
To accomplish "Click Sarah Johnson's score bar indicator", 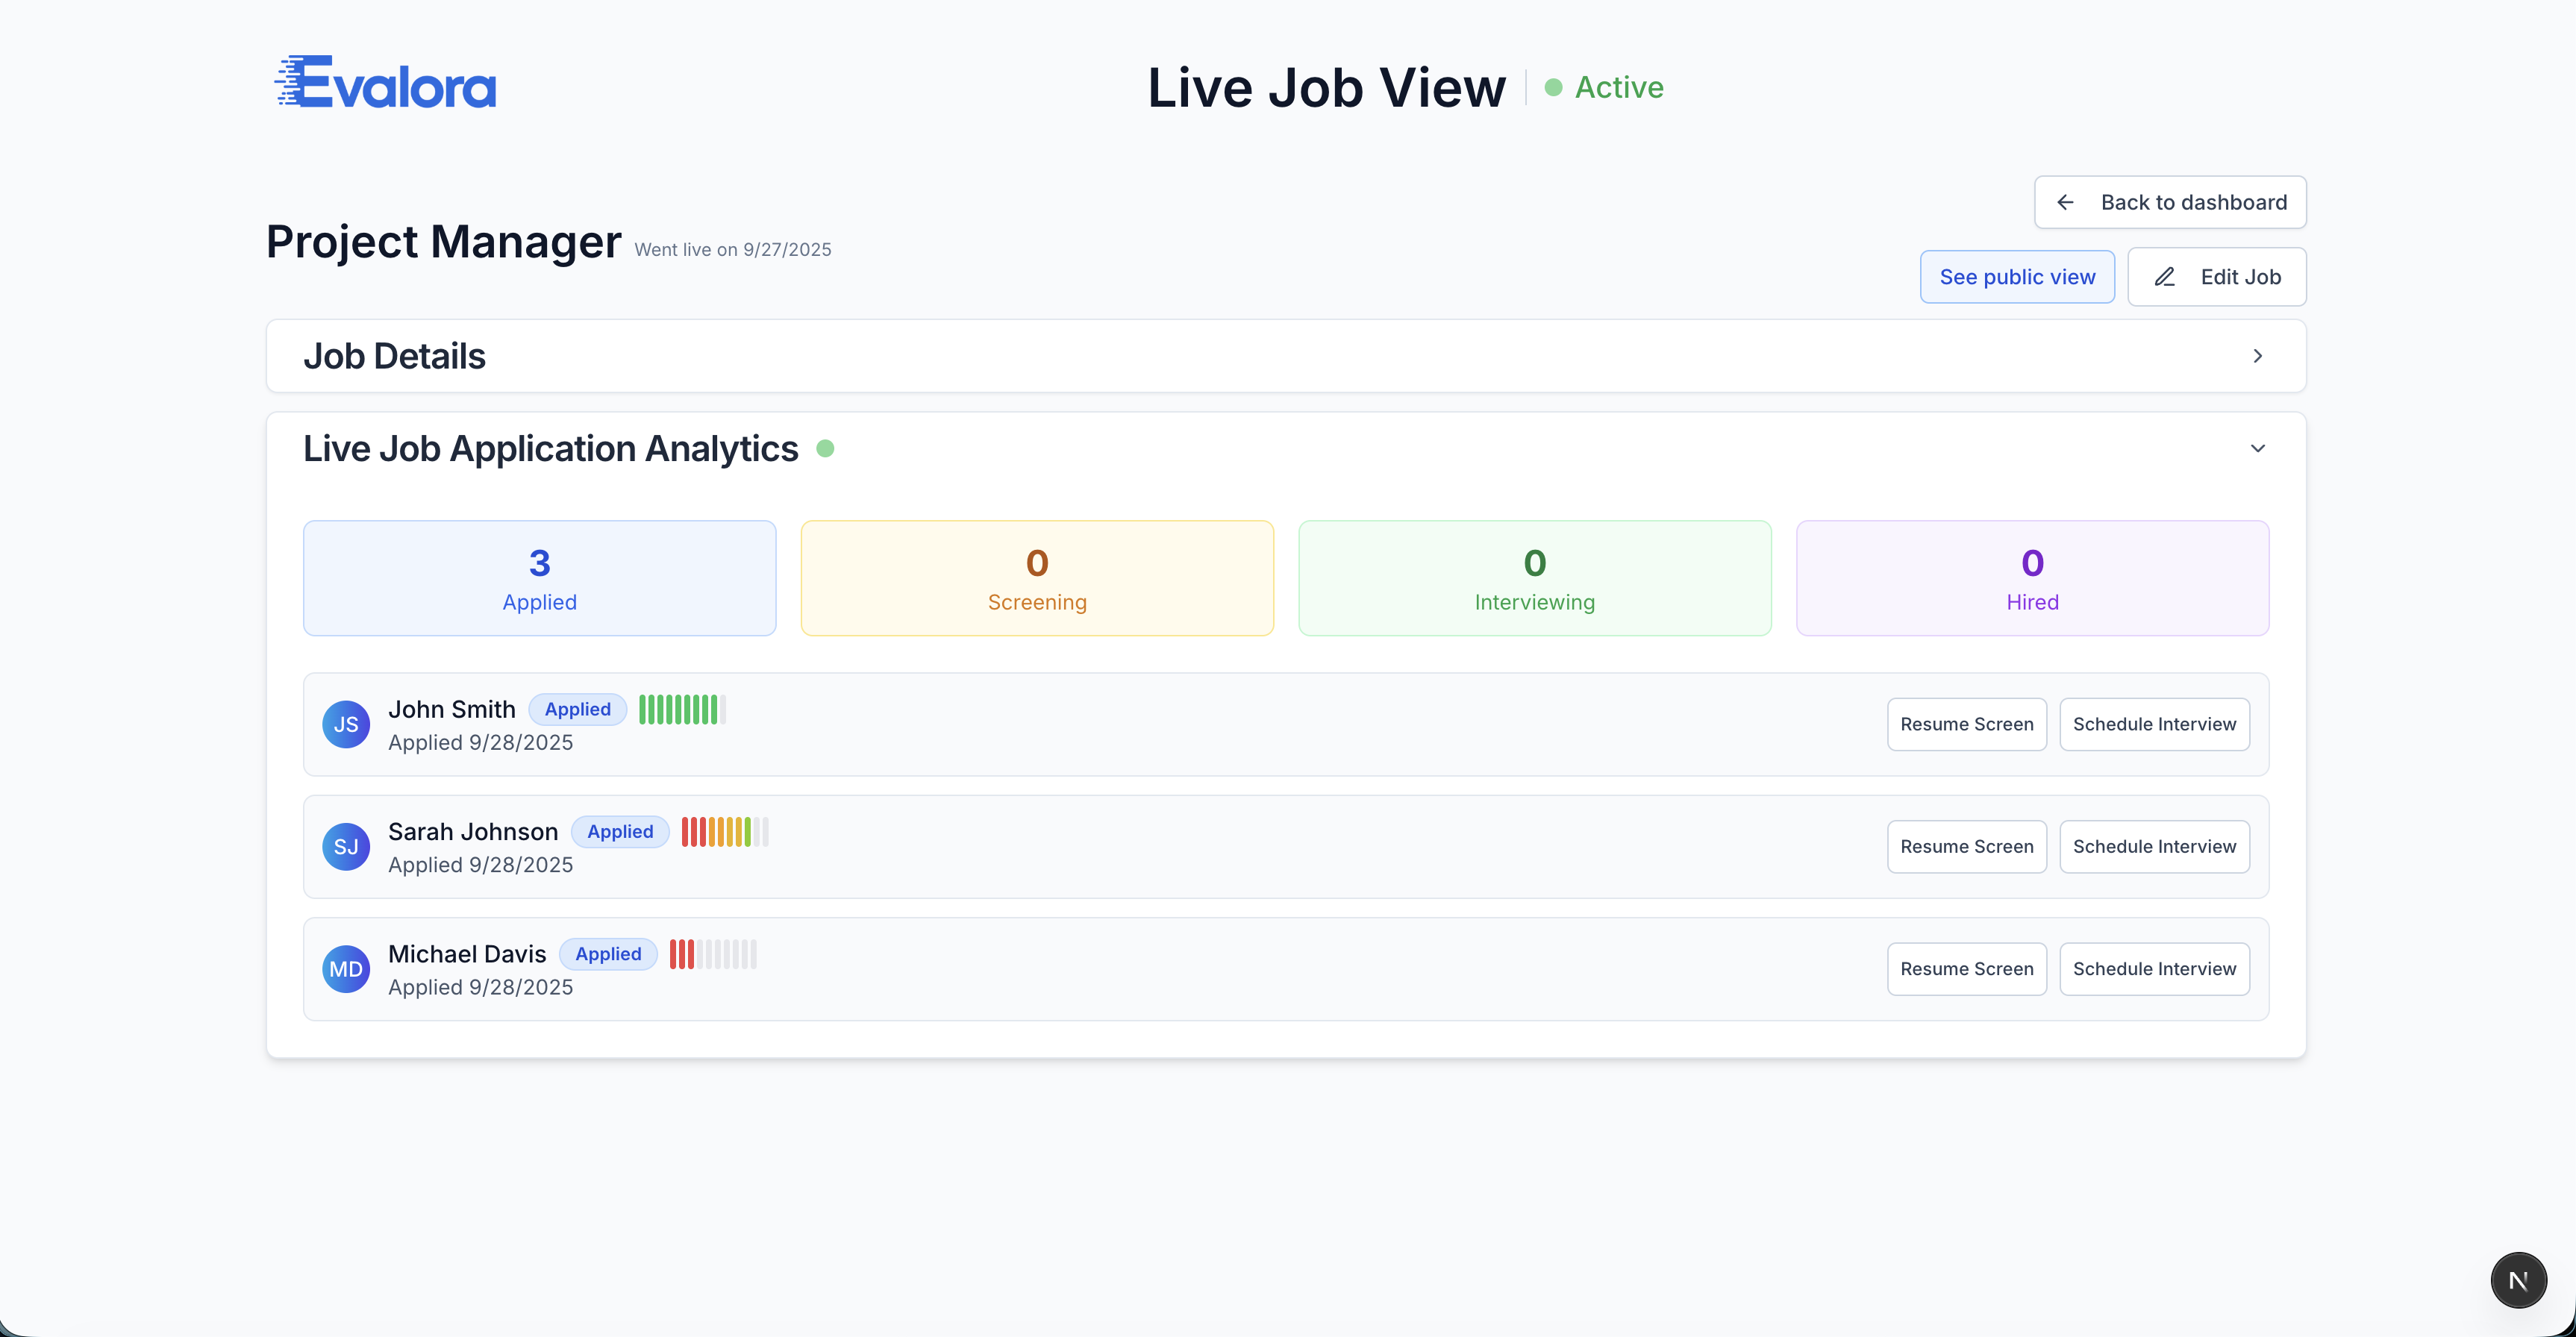I will (725, 832).
